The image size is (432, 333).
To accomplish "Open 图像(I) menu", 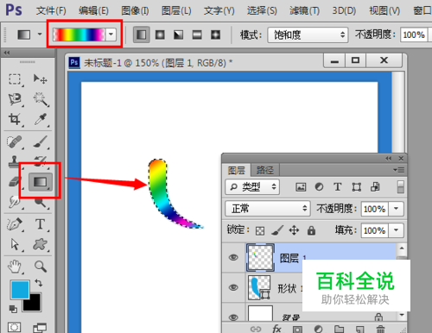I will pos(135,11).
